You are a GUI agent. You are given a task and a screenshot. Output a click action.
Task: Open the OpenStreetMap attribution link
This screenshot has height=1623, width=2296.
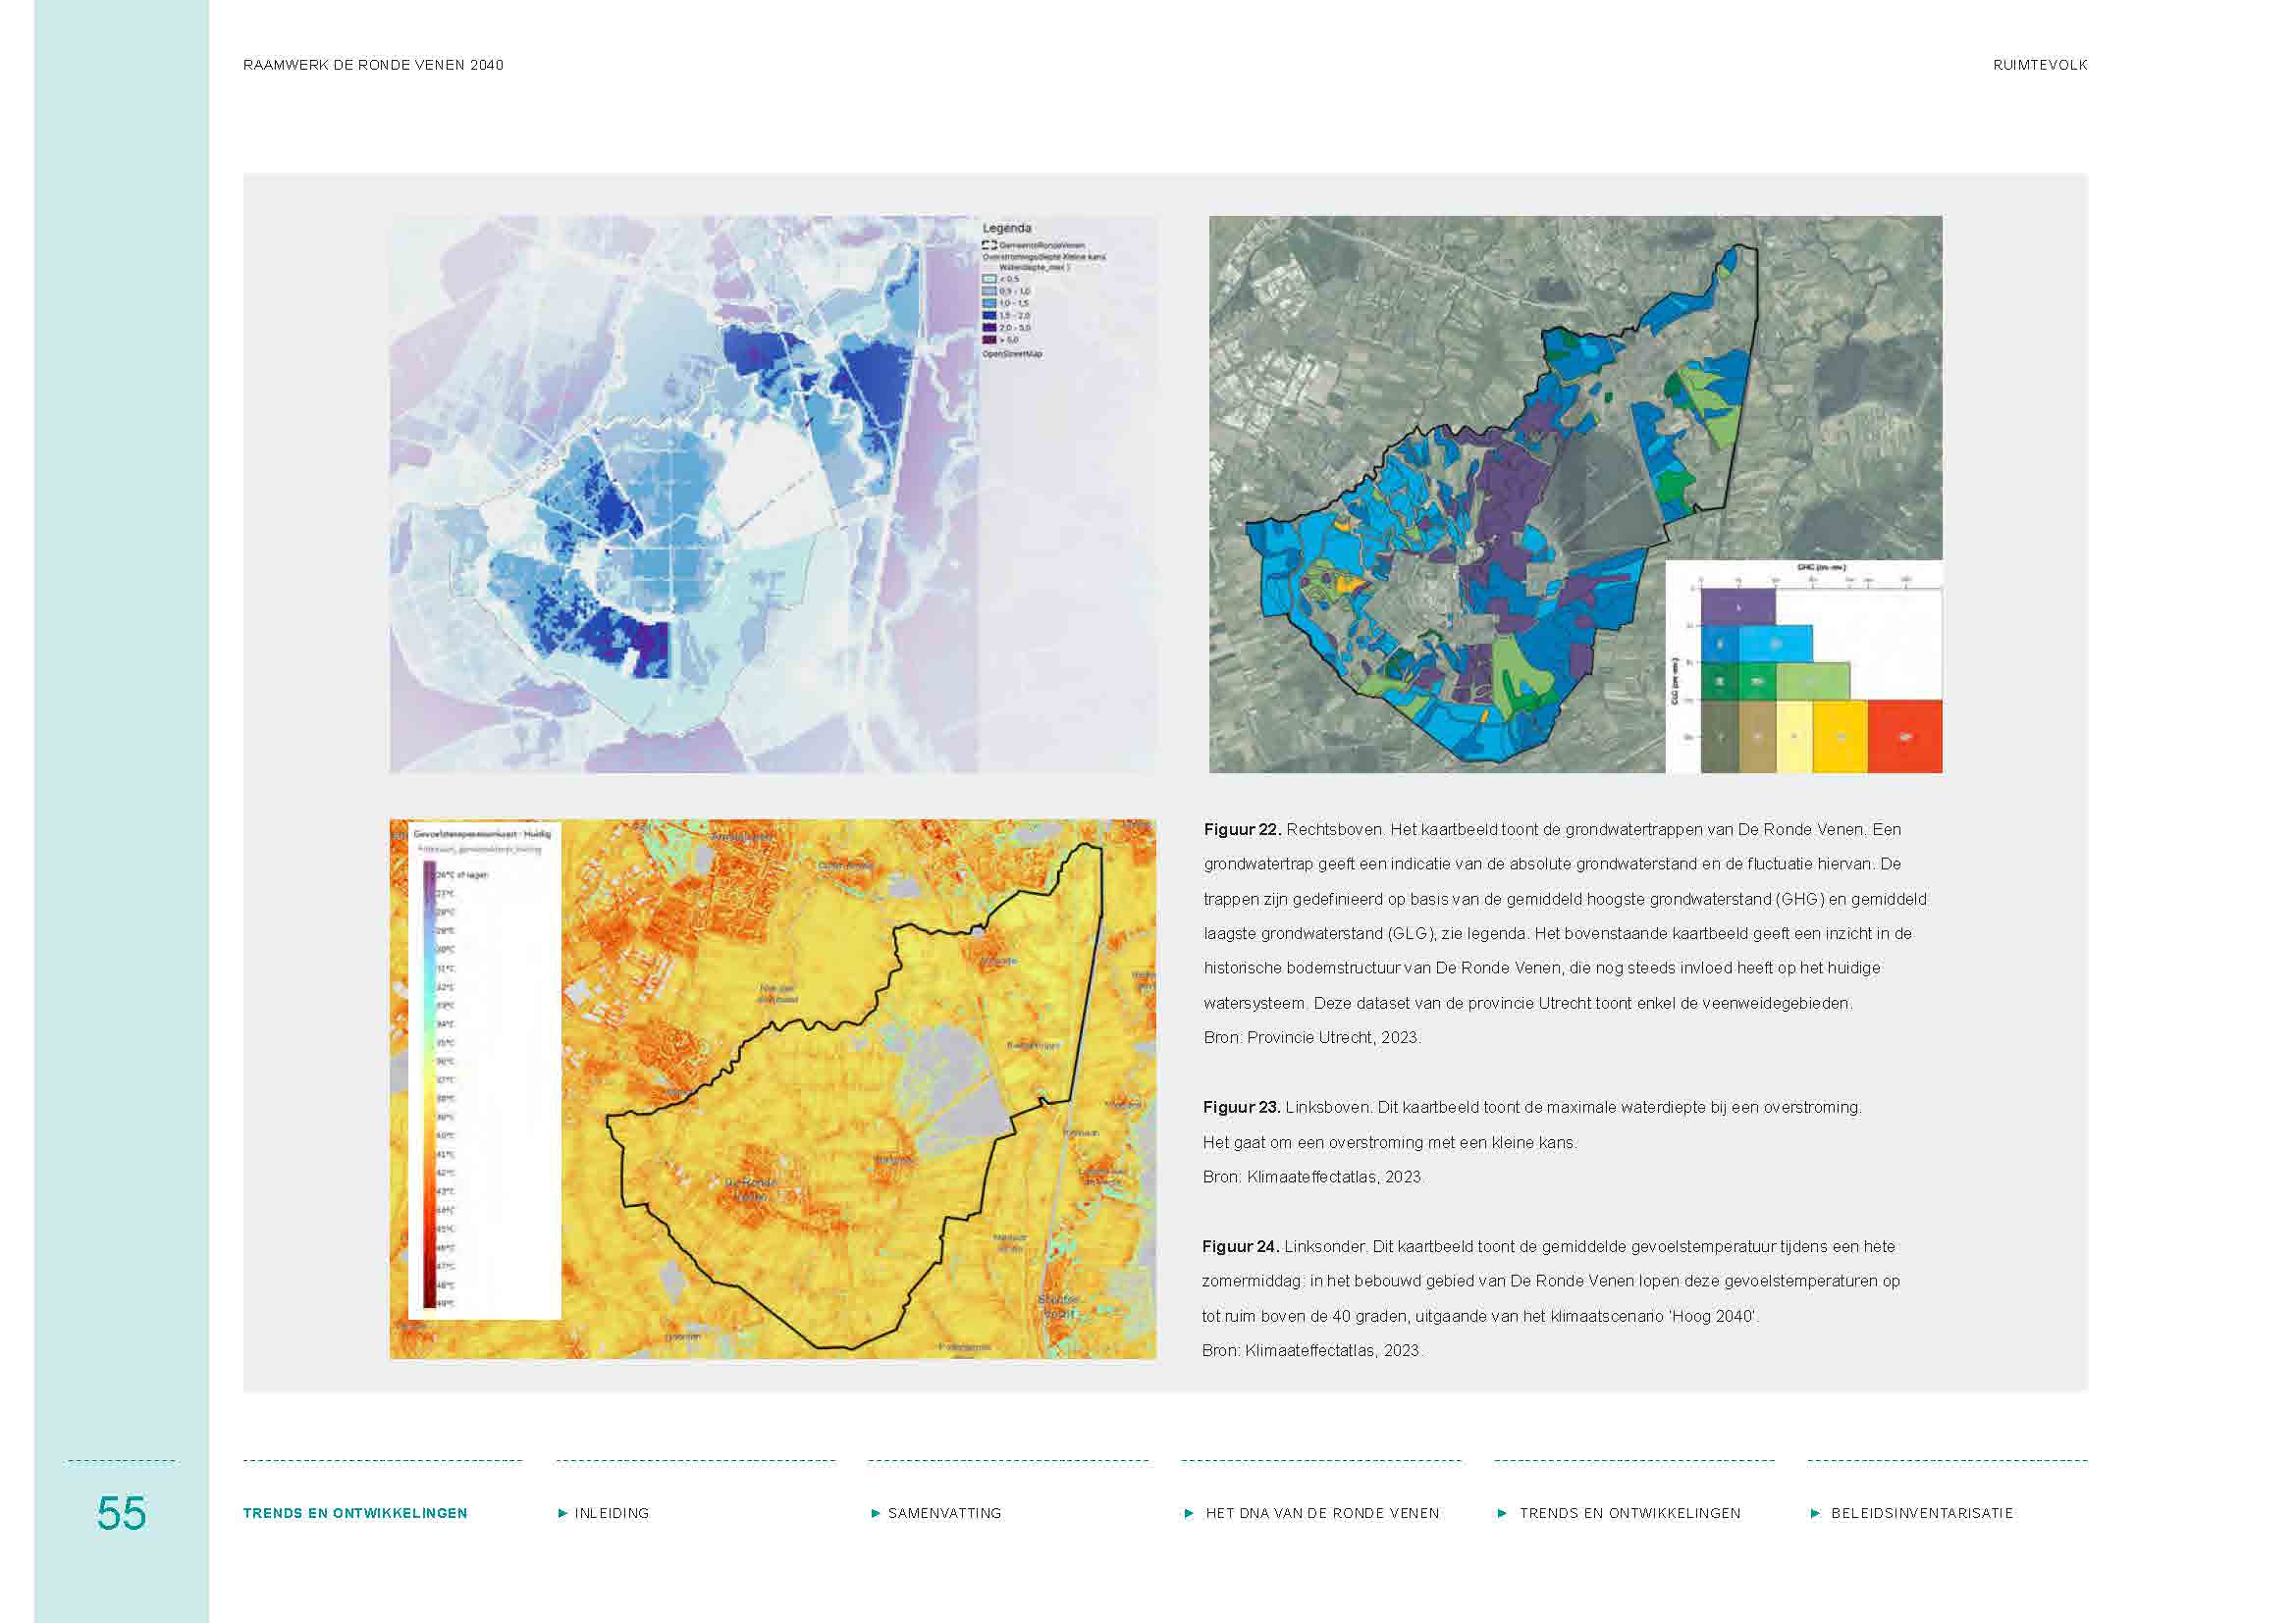click(1013, 355)
